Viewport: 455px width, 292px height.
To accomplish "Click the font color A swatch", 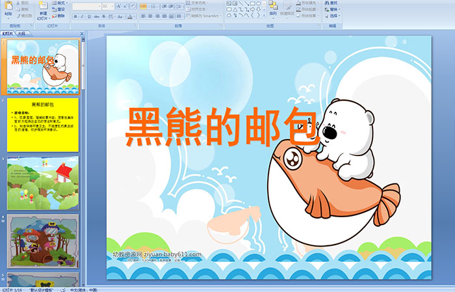I will [130, 16].
